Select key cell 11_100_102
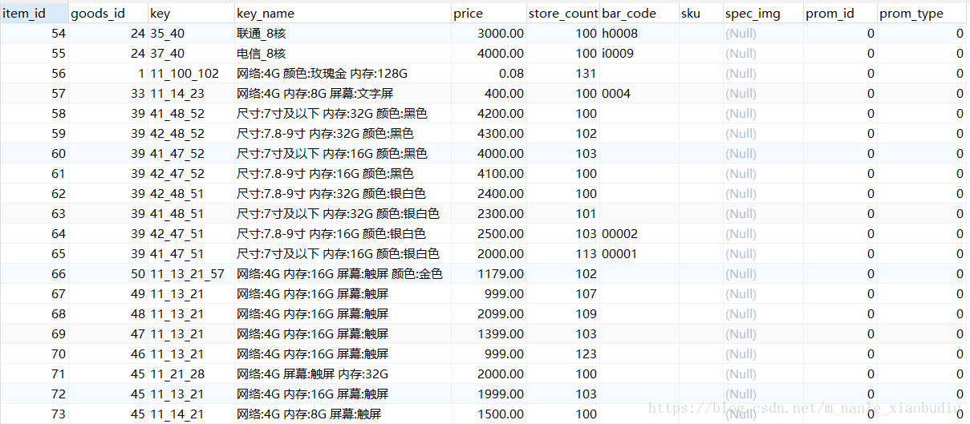The image size is (970, 424). coord(192,73)
